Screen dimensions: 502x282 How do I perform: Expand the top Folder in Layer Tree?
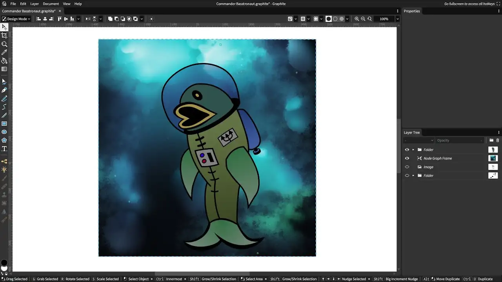pos(413,150)
